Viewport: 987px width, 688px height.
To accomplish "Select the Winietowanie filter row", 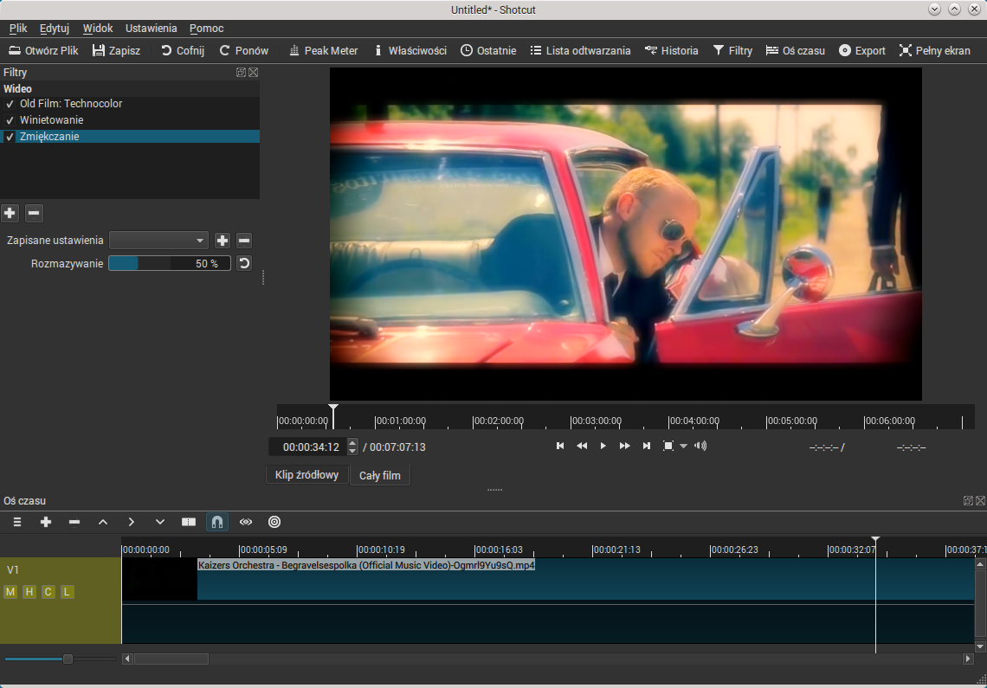I will pos(130,120).
